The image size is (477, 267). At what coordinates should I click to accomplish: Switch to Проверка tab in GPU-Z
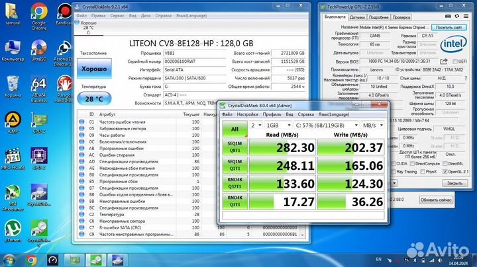tap(401, 17)
